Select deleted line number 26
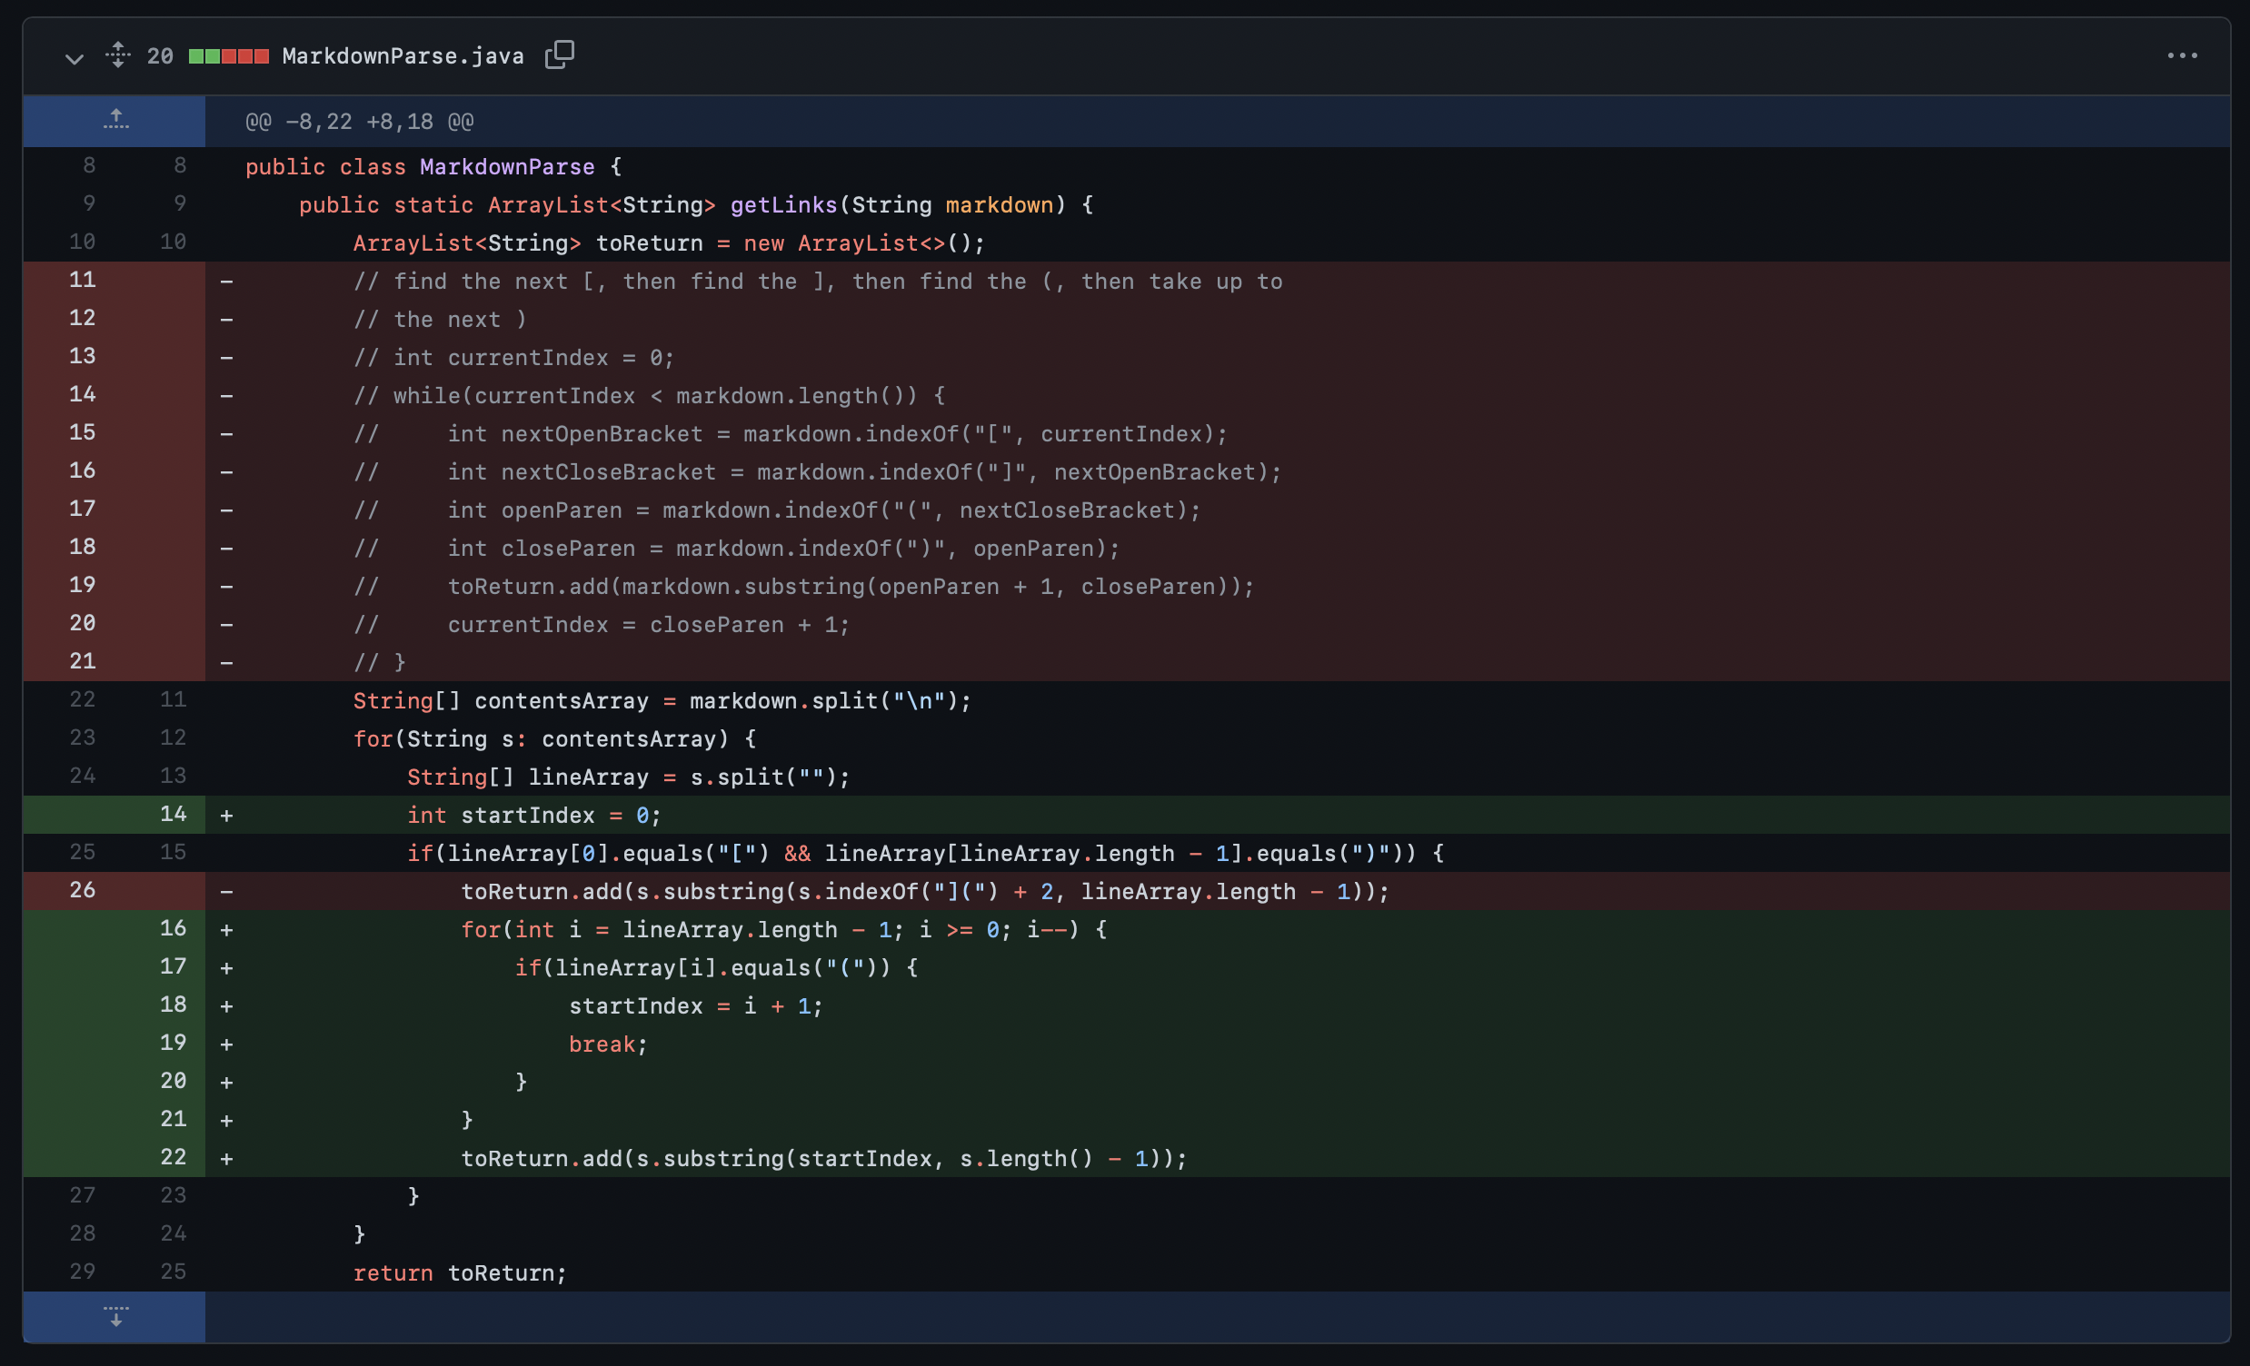 pyautogui.click(x=82, y=891)
